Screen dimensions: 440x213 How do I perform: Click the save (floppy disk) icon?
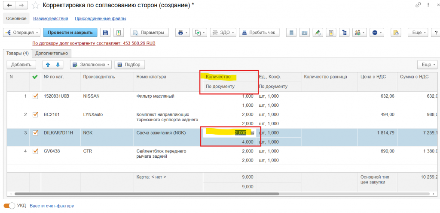[105, 33]
